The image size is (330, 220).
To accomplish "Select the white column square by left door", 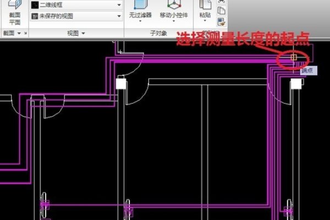I will click(122, 84).
